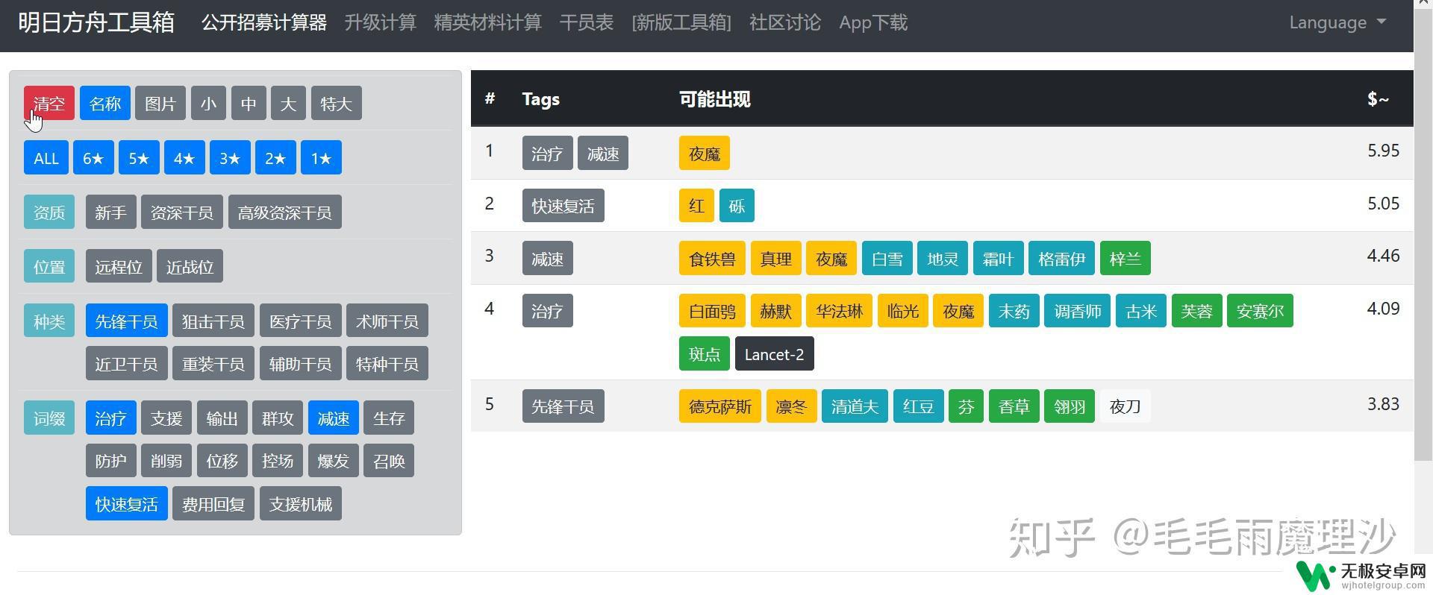Open the 公开招募计算器 tab
The height and width of the screenshot is (595, 1433).
[264, 22]
